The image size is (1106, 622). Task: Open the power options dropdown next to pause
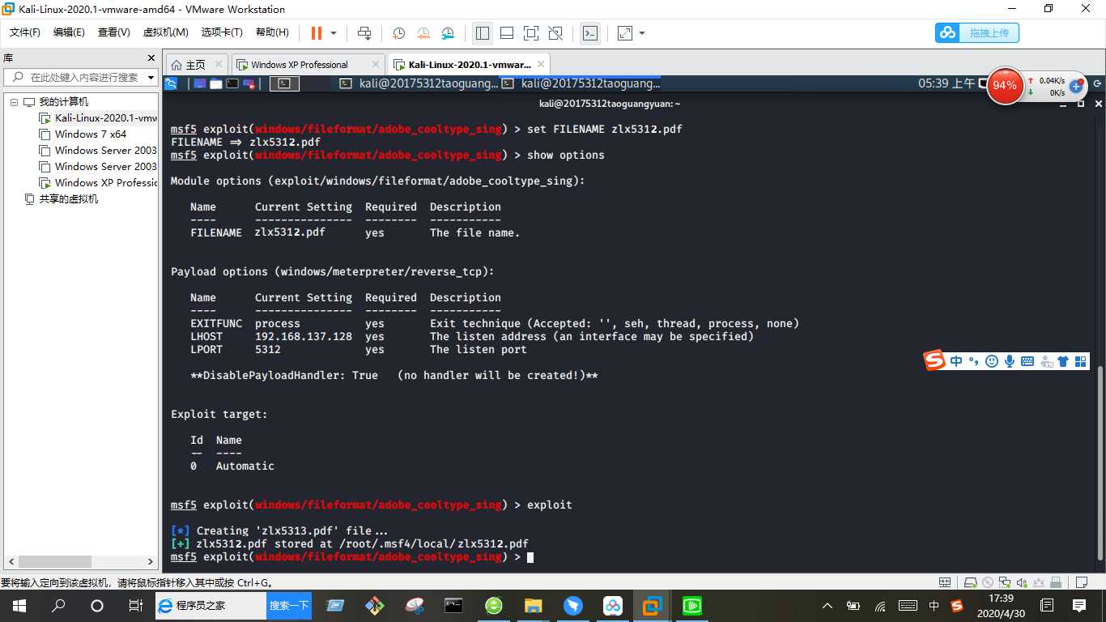pos(334,33)
